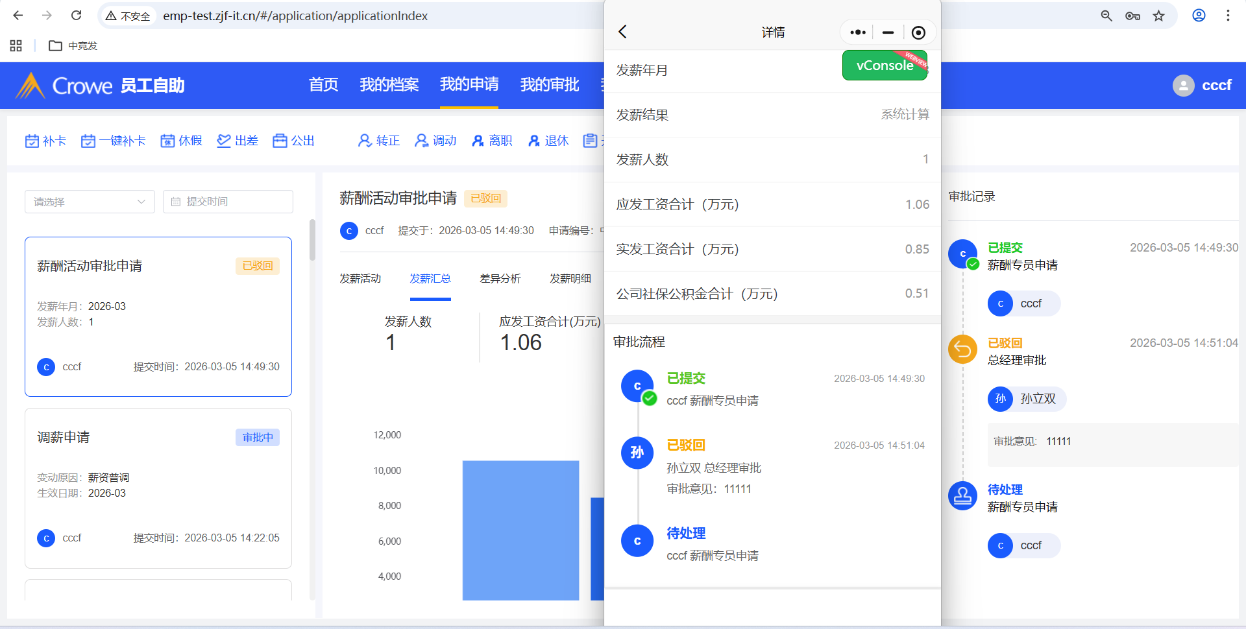Open the 补卡 application shortcut

coord(45,141)
